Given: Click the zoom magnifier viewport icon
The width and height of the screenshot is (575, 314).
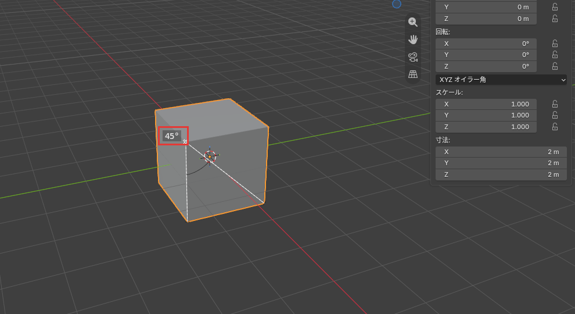Looking at the screenshot, I should (413, 22).
